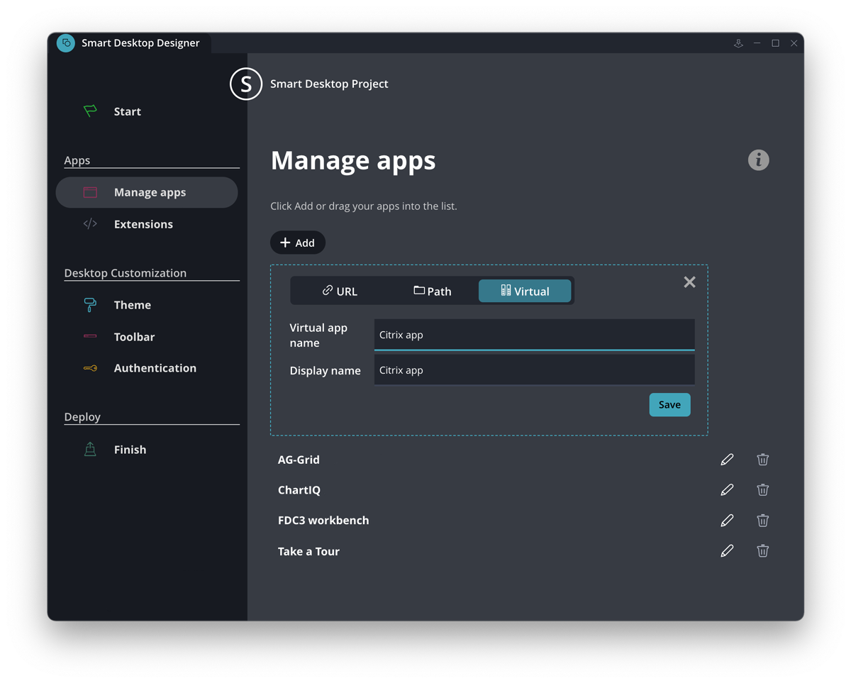This screenshot has width=851, height=683.
Task: Save the virtual app
Action: tap(669, 405)
